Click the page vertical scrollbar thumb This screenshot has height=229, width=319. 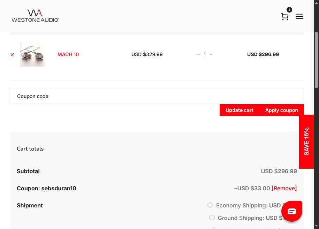pos(316,60)
